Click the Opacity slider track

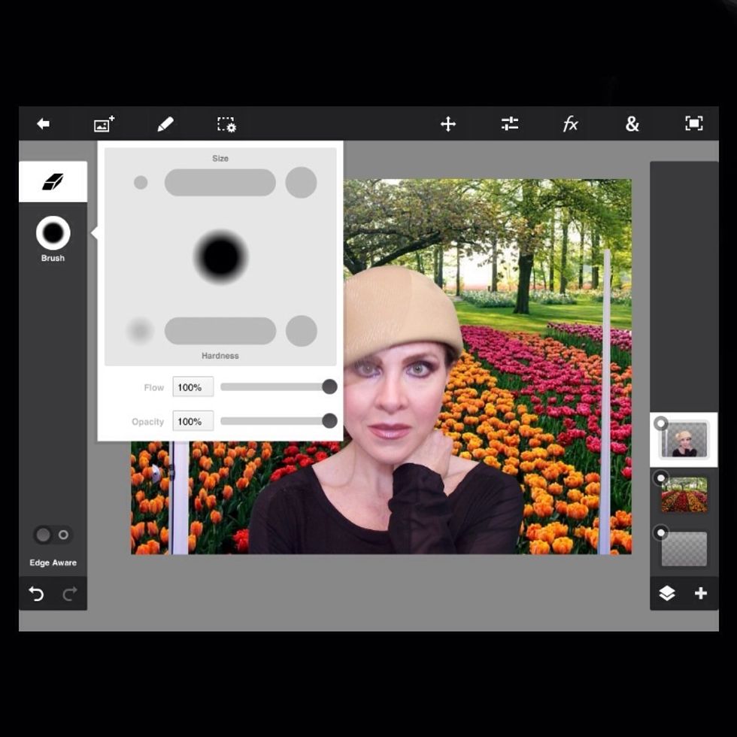[271, 421]
